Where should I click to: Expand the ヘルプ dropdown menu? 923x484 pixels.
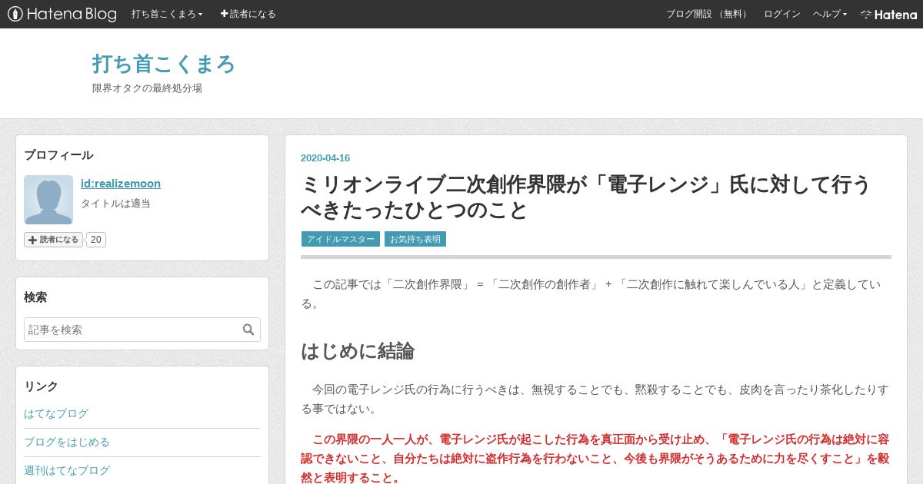[830, 14]
